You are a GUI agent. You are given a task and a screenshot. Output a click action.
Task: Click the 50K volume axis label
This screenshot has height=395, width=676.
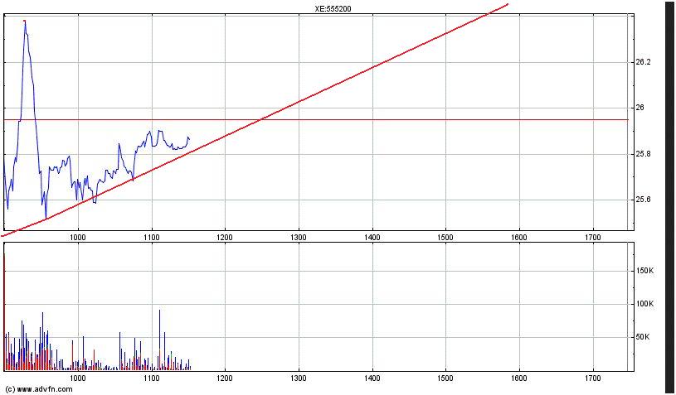pos(643,337)
